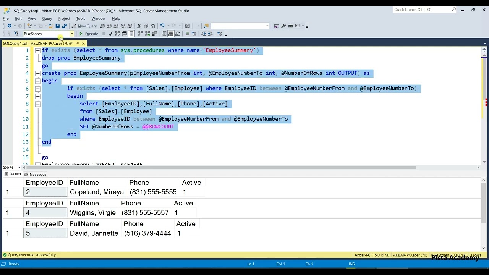The height and width of the screenshot is (275, 489).
Task: Open the Window menu
Action: [98, 18]
